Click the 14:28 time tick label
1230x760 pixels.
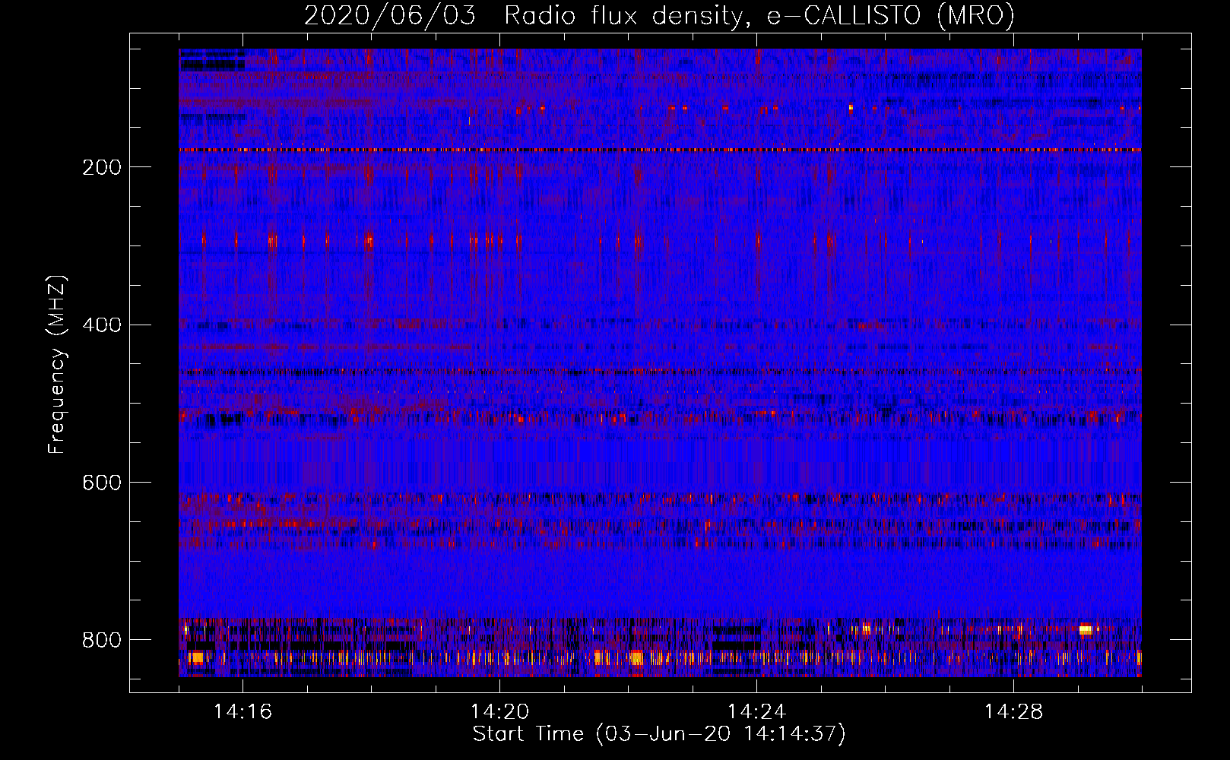coord(1013,712)
